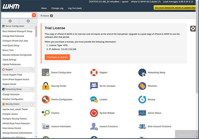Click the Resellers tag icon
This screenshot has width=199, height=139.
click(142, 86)
